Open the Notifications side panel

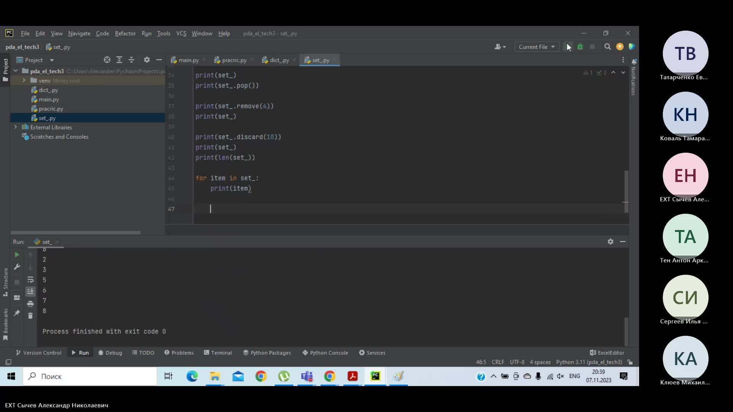tap(633, 78)
